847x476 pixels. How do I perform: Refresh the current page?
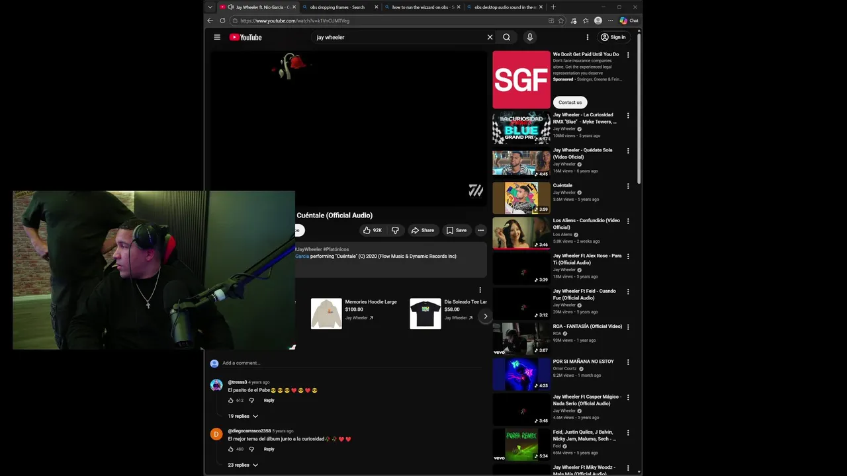tap(222, 20)
